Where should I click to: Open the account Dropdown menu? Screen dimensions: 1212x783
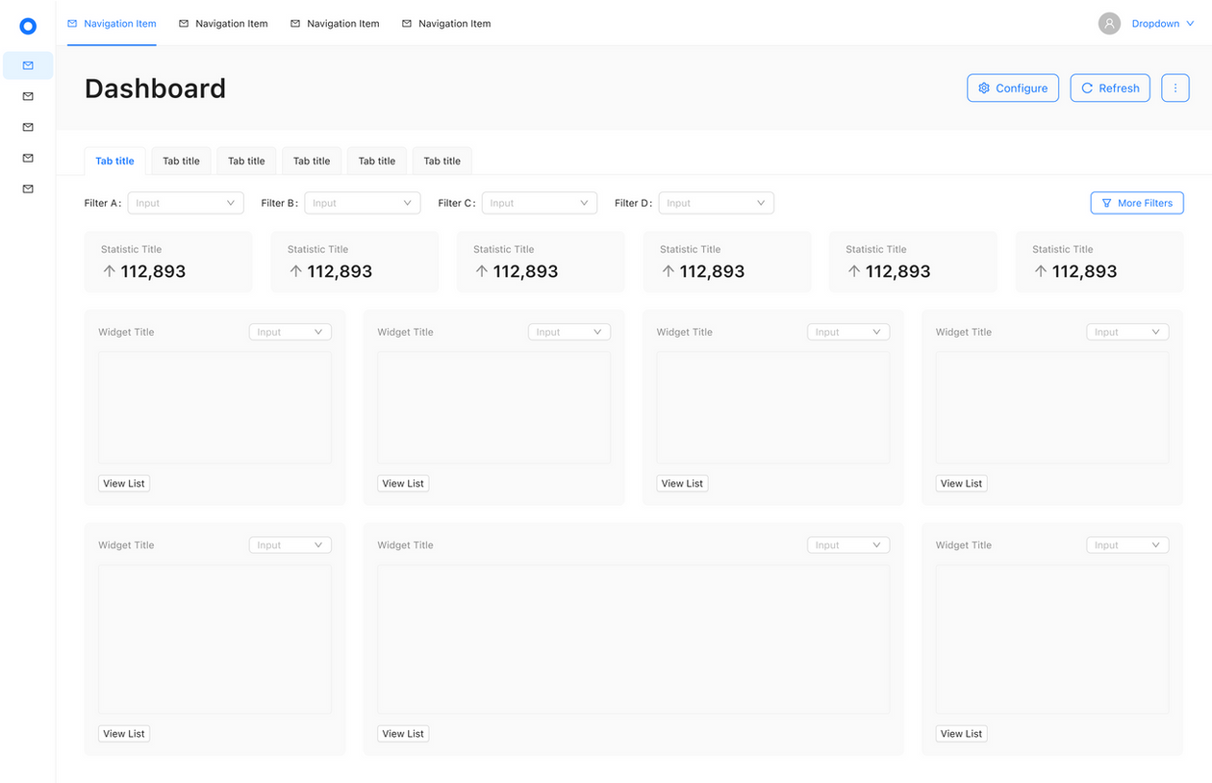[1162, 24]
